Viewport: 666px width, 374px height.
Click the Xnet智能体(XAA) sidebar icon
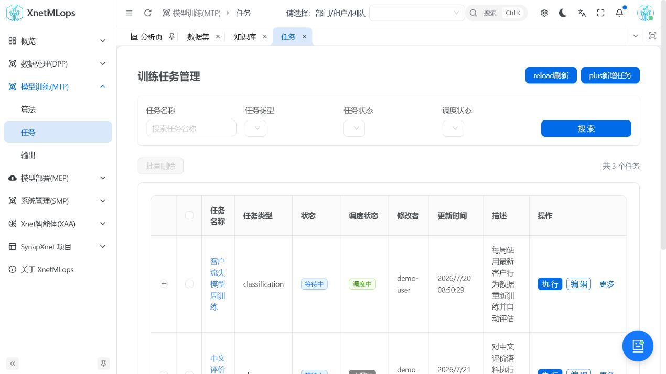[13, 224]
